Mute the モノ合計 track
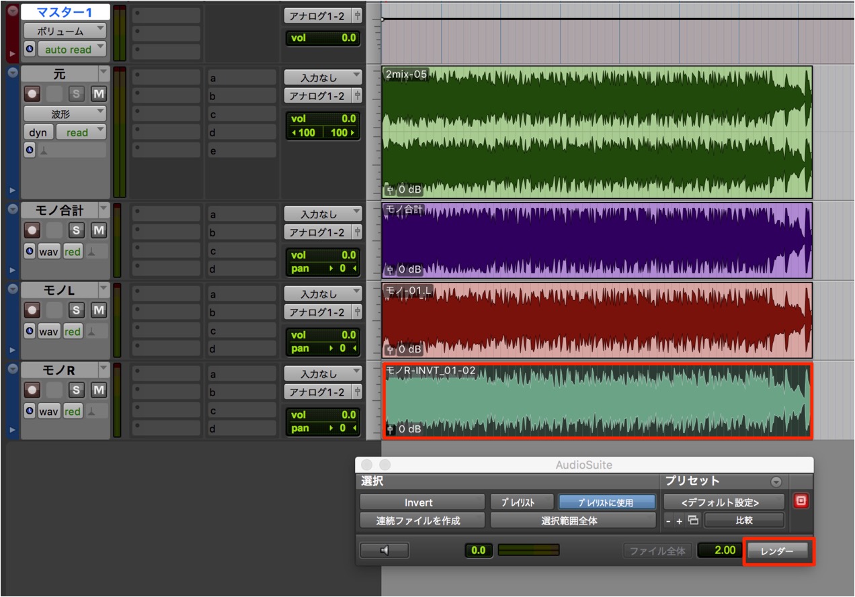The height and width of the screenshot is (597, 855). 99,230
